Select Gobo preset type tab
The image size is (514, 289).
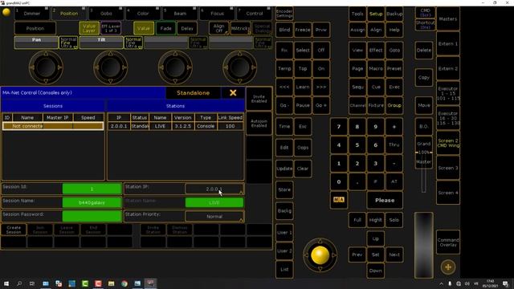106,14
